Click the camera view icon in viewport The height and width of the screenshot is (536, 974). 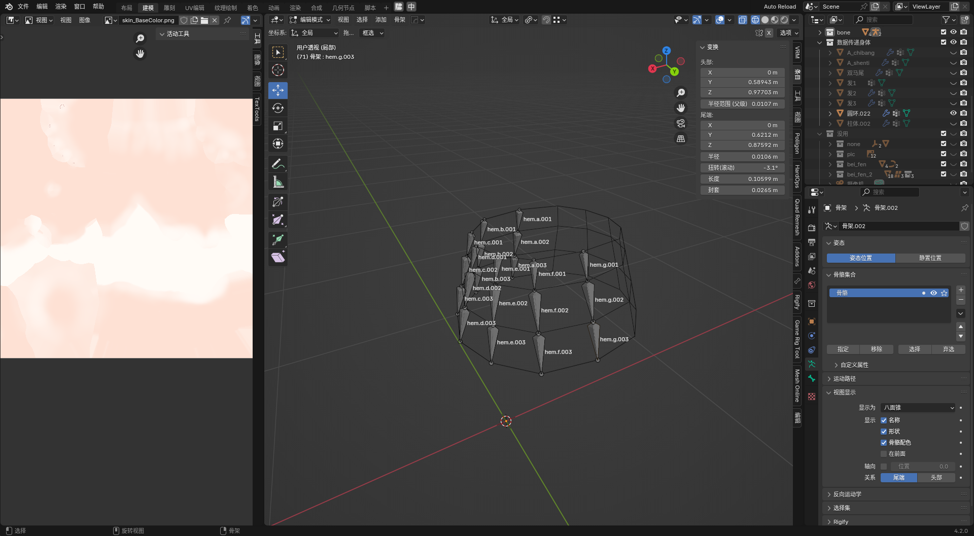tap(681, 123)
